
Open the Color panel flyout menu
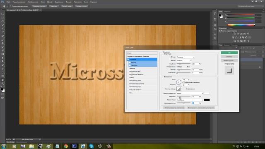coord(263,12)
